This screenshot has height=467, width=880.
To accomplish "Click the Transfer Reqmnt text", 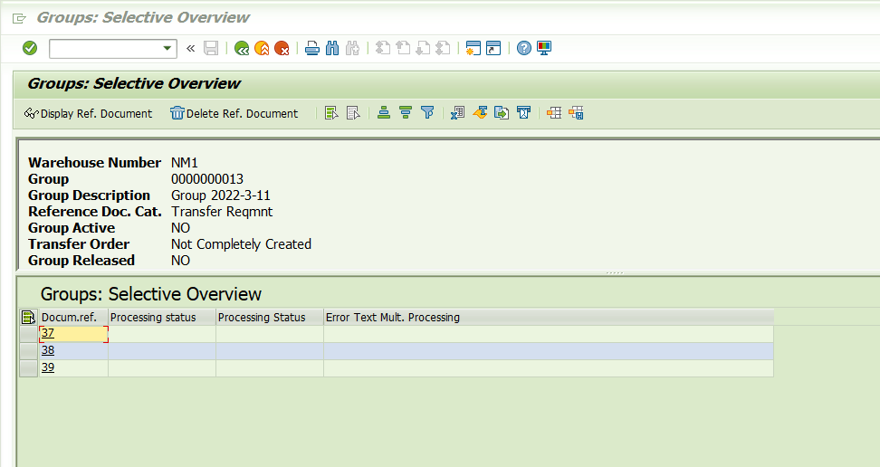I will [x=222, y=212].
